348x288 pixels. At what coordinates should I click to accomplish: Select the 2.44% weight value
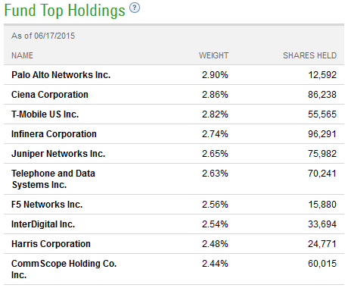tap(215, 264)
